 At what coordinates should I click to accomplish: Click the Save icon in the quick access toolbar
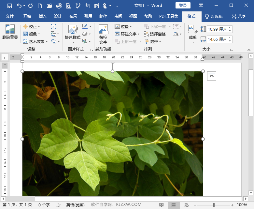pyautogui.click(x=10, y=6)
